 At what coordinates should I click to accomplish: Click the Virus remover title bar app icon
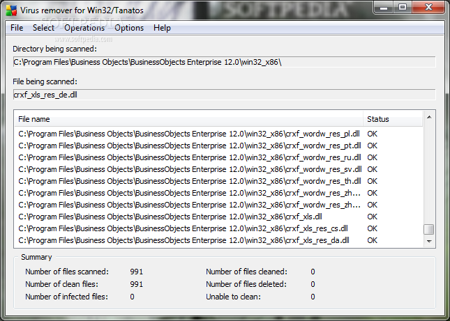11,10
